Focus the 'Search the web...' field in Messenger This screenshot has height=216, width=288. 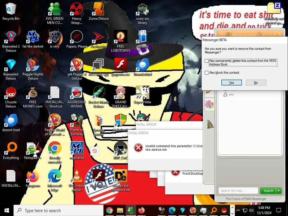pyautogui.click(x=238, y=191)
